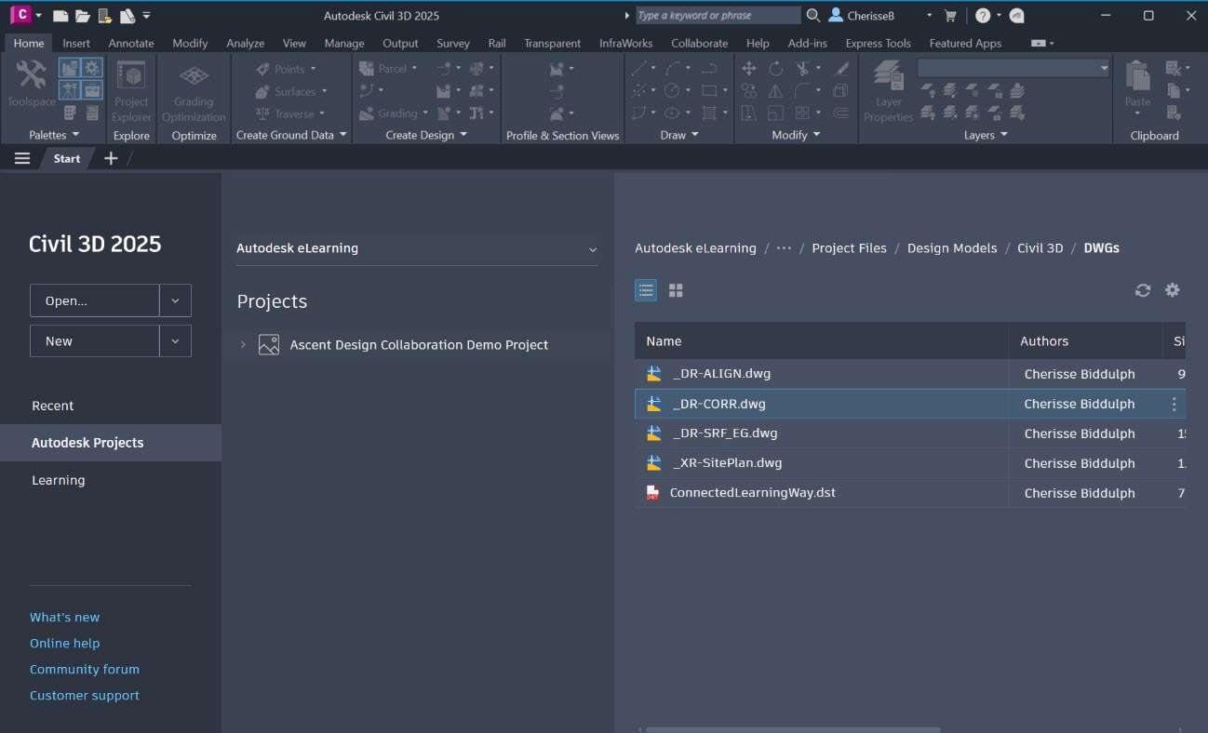Expand the Open button dropdown arrow
Viewport: 1208px width, 733px height.
coord(175,300)
